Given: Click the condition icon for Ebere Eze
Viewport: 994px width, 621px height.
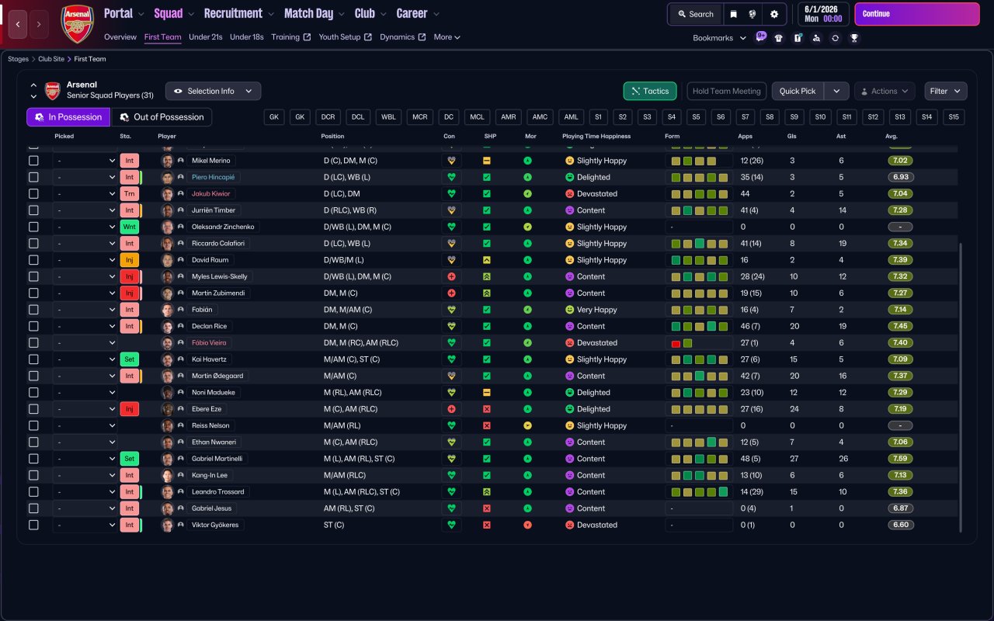Looking at the screenshot, I should tap(451, 409).
